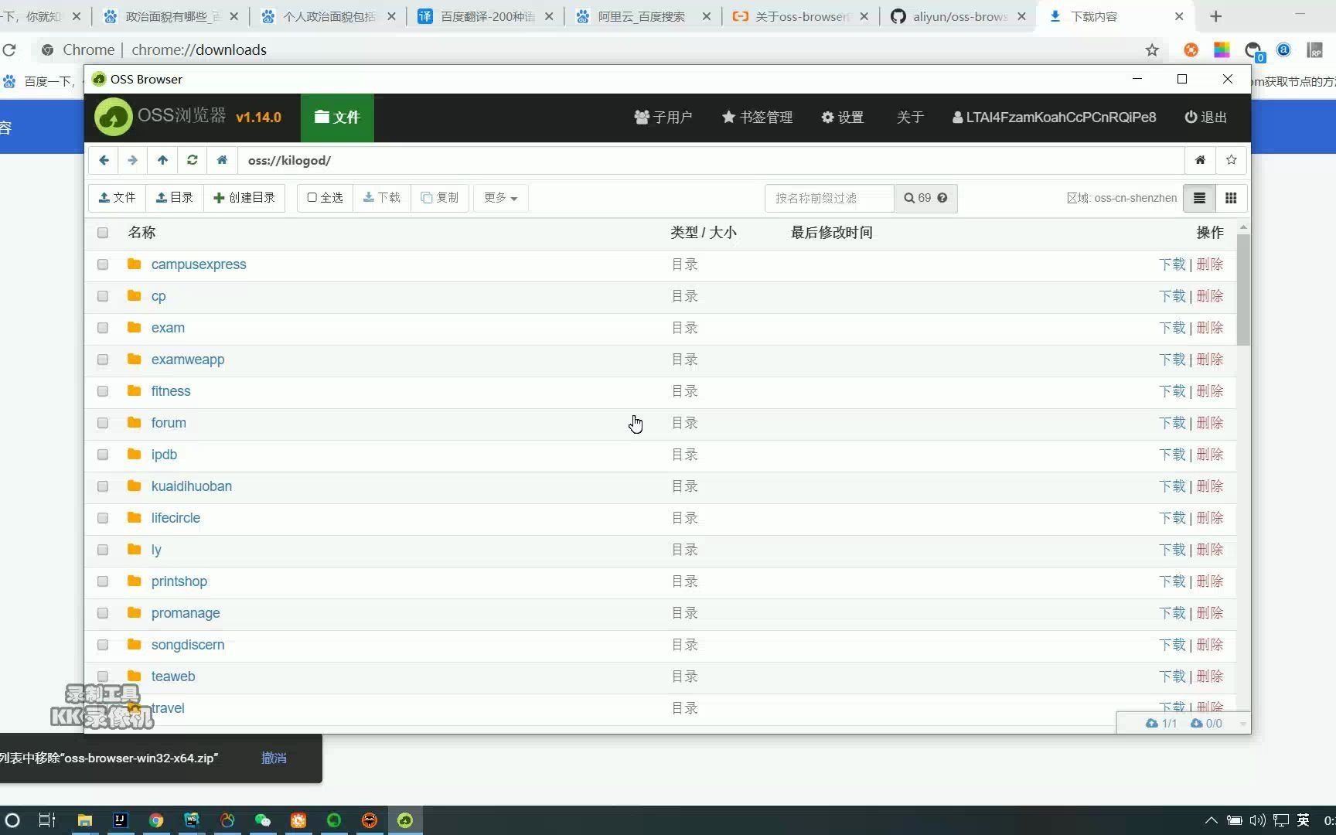The width and height of the screenshot is (1336, 835).
Task: Open WebStorm from the taskbar
Action: tap(192, 820)
